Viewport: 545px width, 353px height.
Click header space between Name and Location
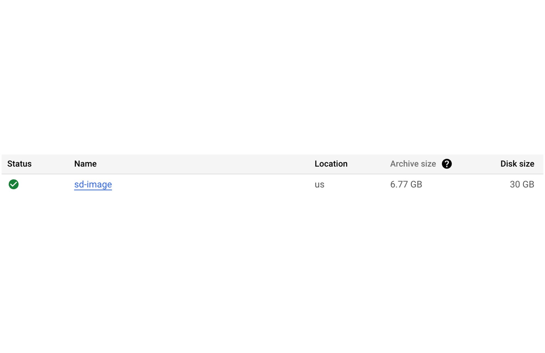click(x=204, y=164)
